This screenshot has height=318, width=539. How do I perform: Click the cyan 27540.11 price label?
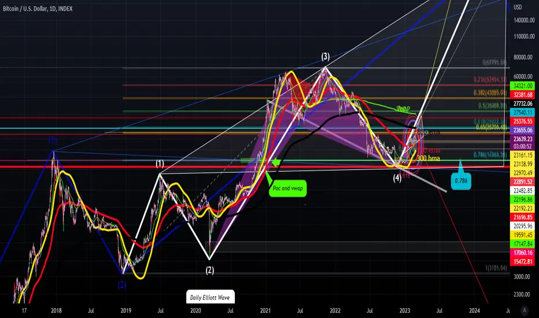point(522,112)
